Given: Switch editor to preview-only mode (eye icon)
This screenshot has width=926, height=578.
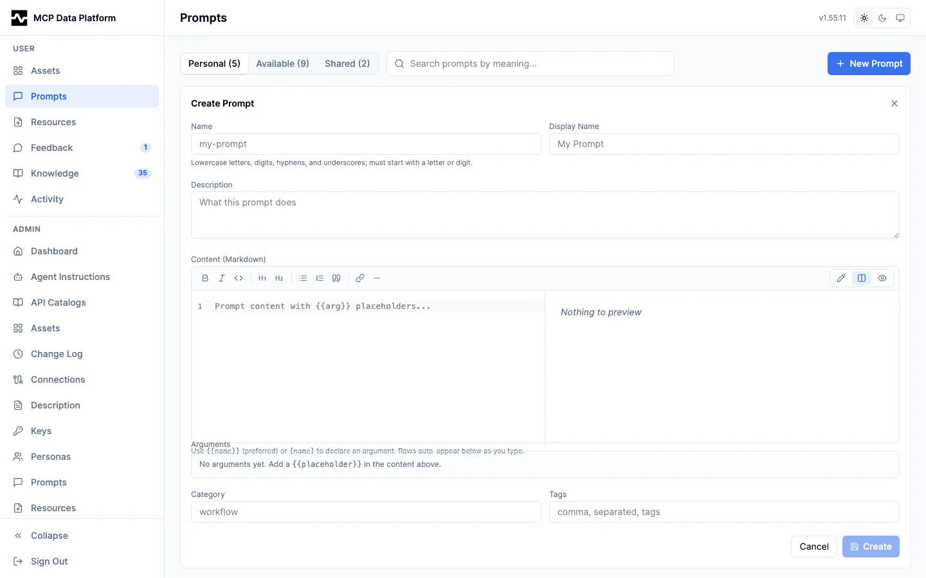Looking at the screenshot, I should coord(882,278).
